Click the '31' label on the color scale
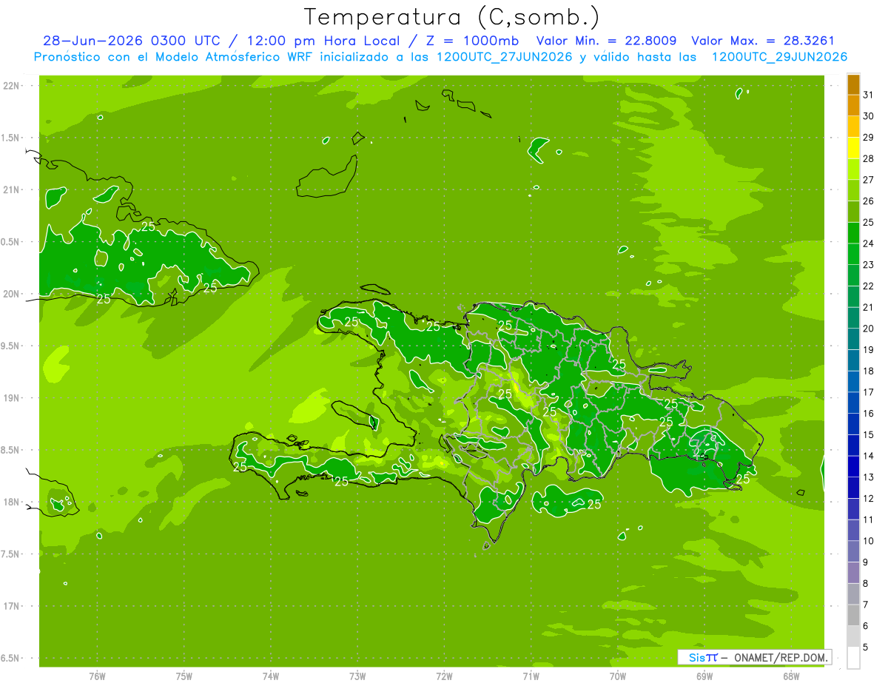Image resolution: width=888 pixels, height=686 pixels. 869,95
